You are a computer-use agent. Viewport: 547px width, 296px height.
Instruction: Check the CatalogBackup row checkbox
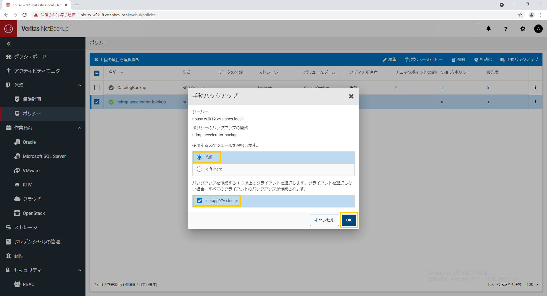(x=97, y=88)
